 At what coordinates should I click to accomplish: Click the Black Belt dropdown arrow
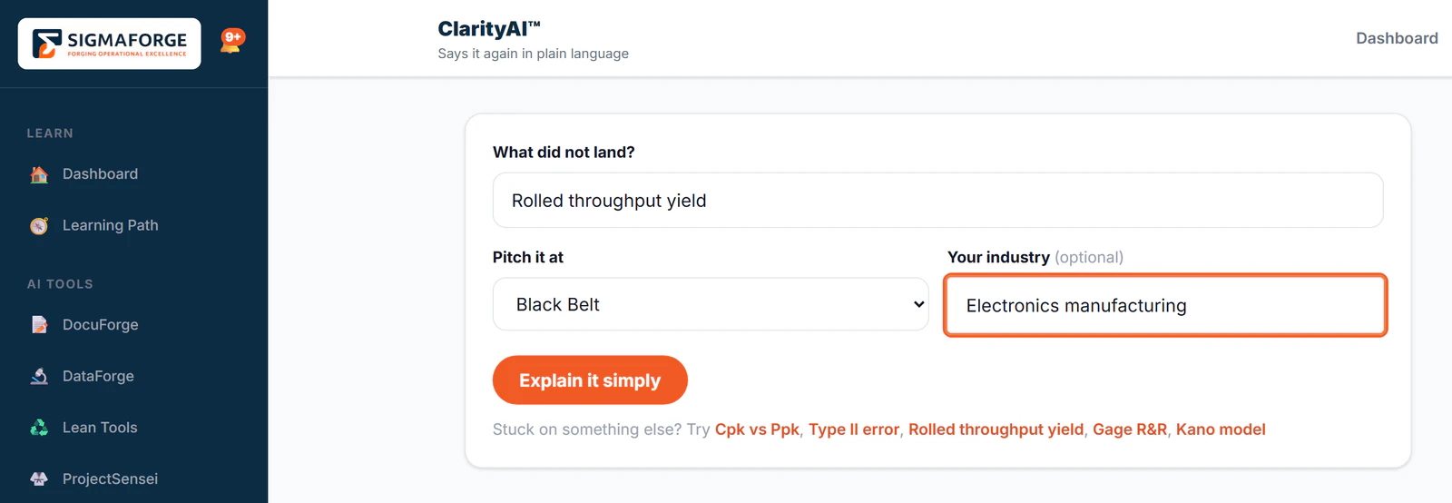pos(918,304)
